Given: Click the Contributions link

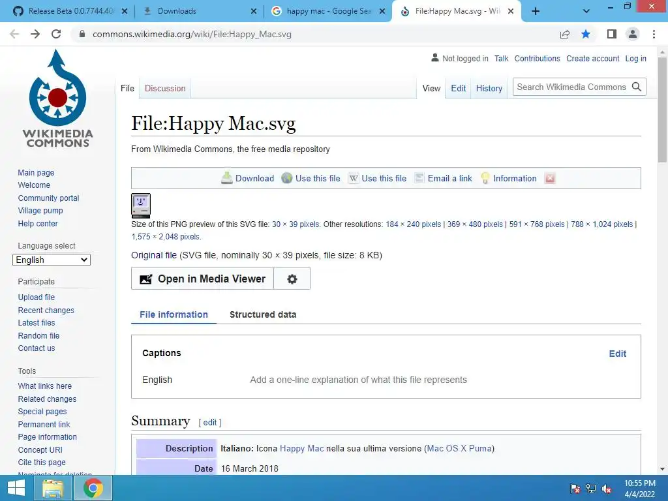Looking at the screenshot, I should click(538, 58).
